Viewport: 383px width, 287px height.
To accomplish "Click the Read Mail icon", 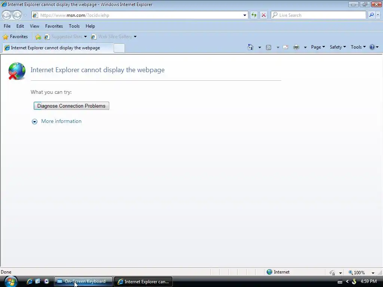I will tap(285, 47).
